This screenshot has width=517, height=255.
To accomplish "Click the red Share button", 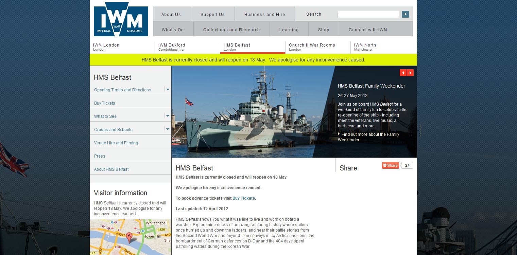I will [391, 165].
